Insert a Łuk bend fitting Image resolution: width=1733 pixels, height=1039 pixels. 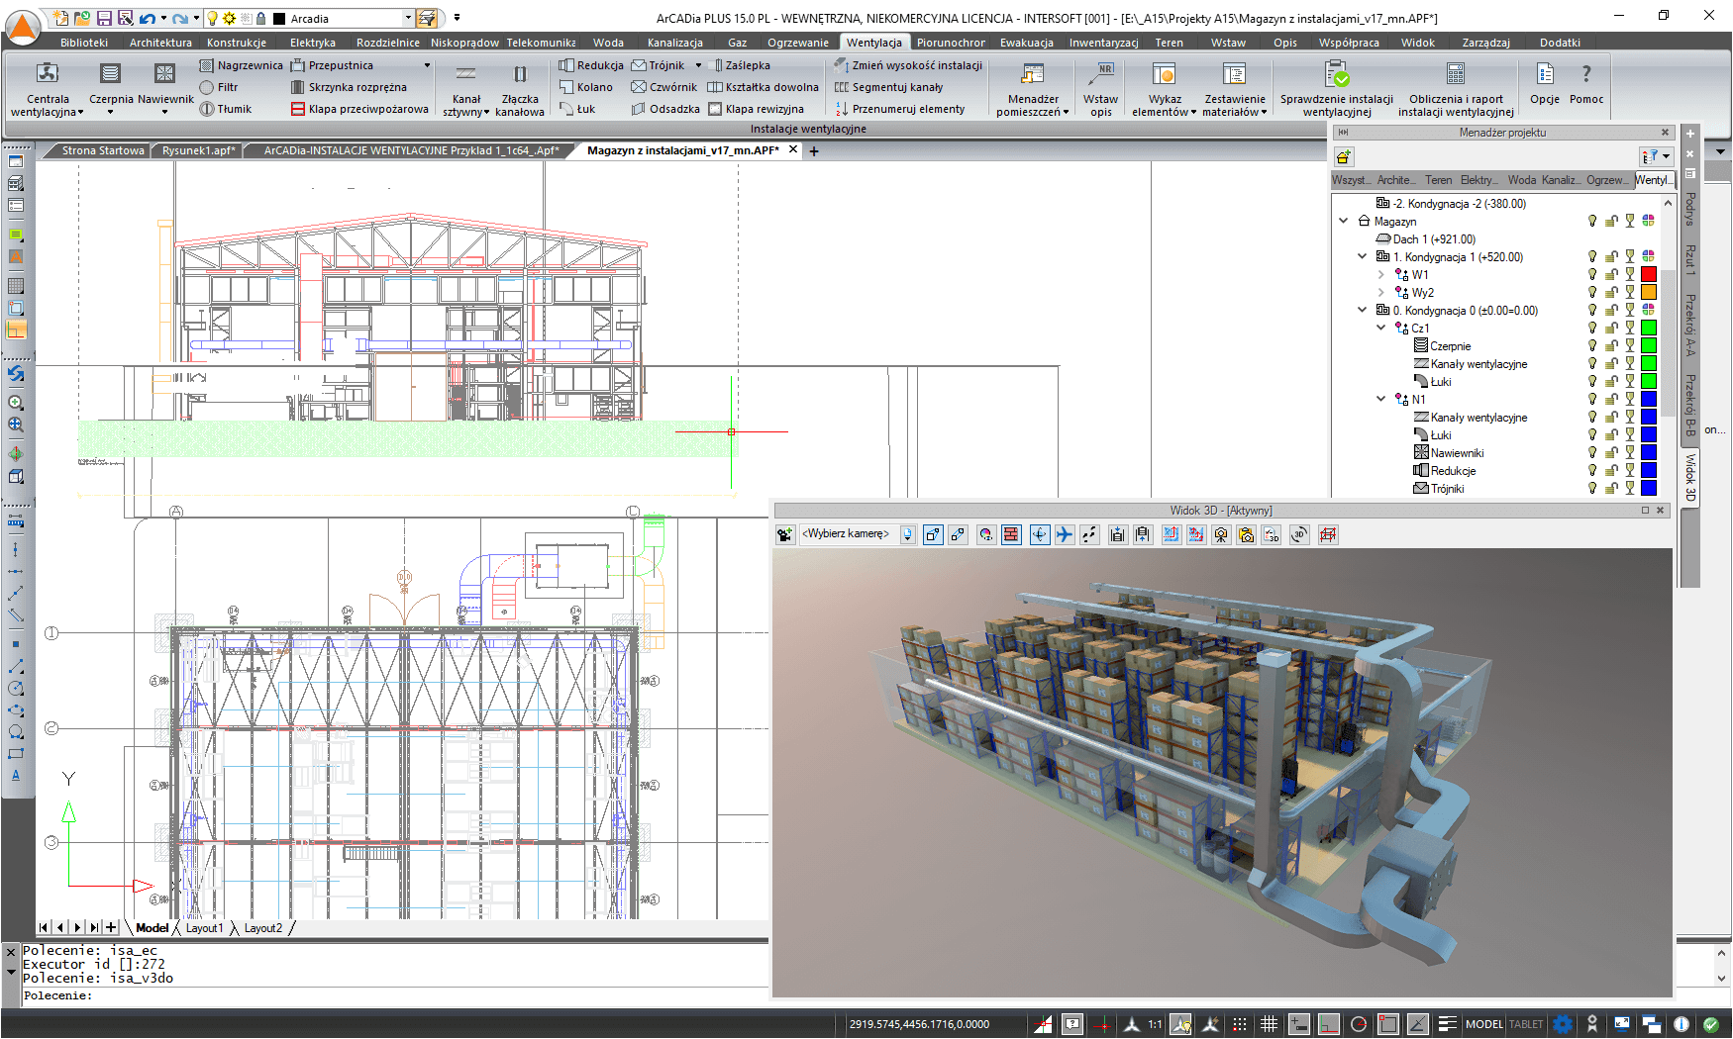(x=577, y=109)
